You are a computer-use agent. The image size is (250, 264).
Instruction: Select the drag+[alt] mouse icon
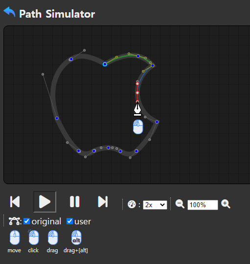click(76, 238)
